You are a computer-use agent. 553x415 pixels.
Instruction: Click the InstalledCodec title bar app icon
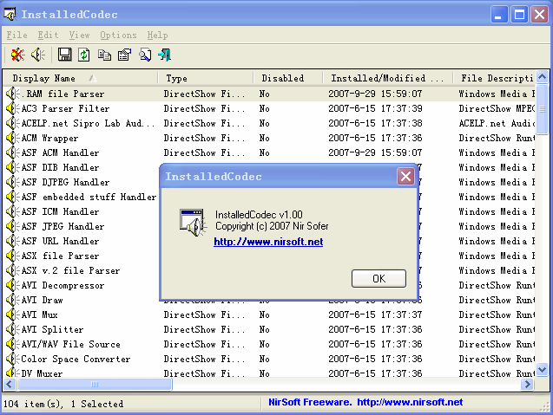coord(10,14)
